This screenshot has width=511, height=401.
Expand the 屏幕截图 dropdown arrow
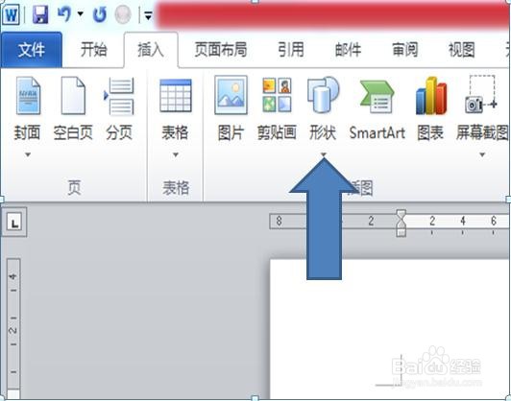pos(482,154)
